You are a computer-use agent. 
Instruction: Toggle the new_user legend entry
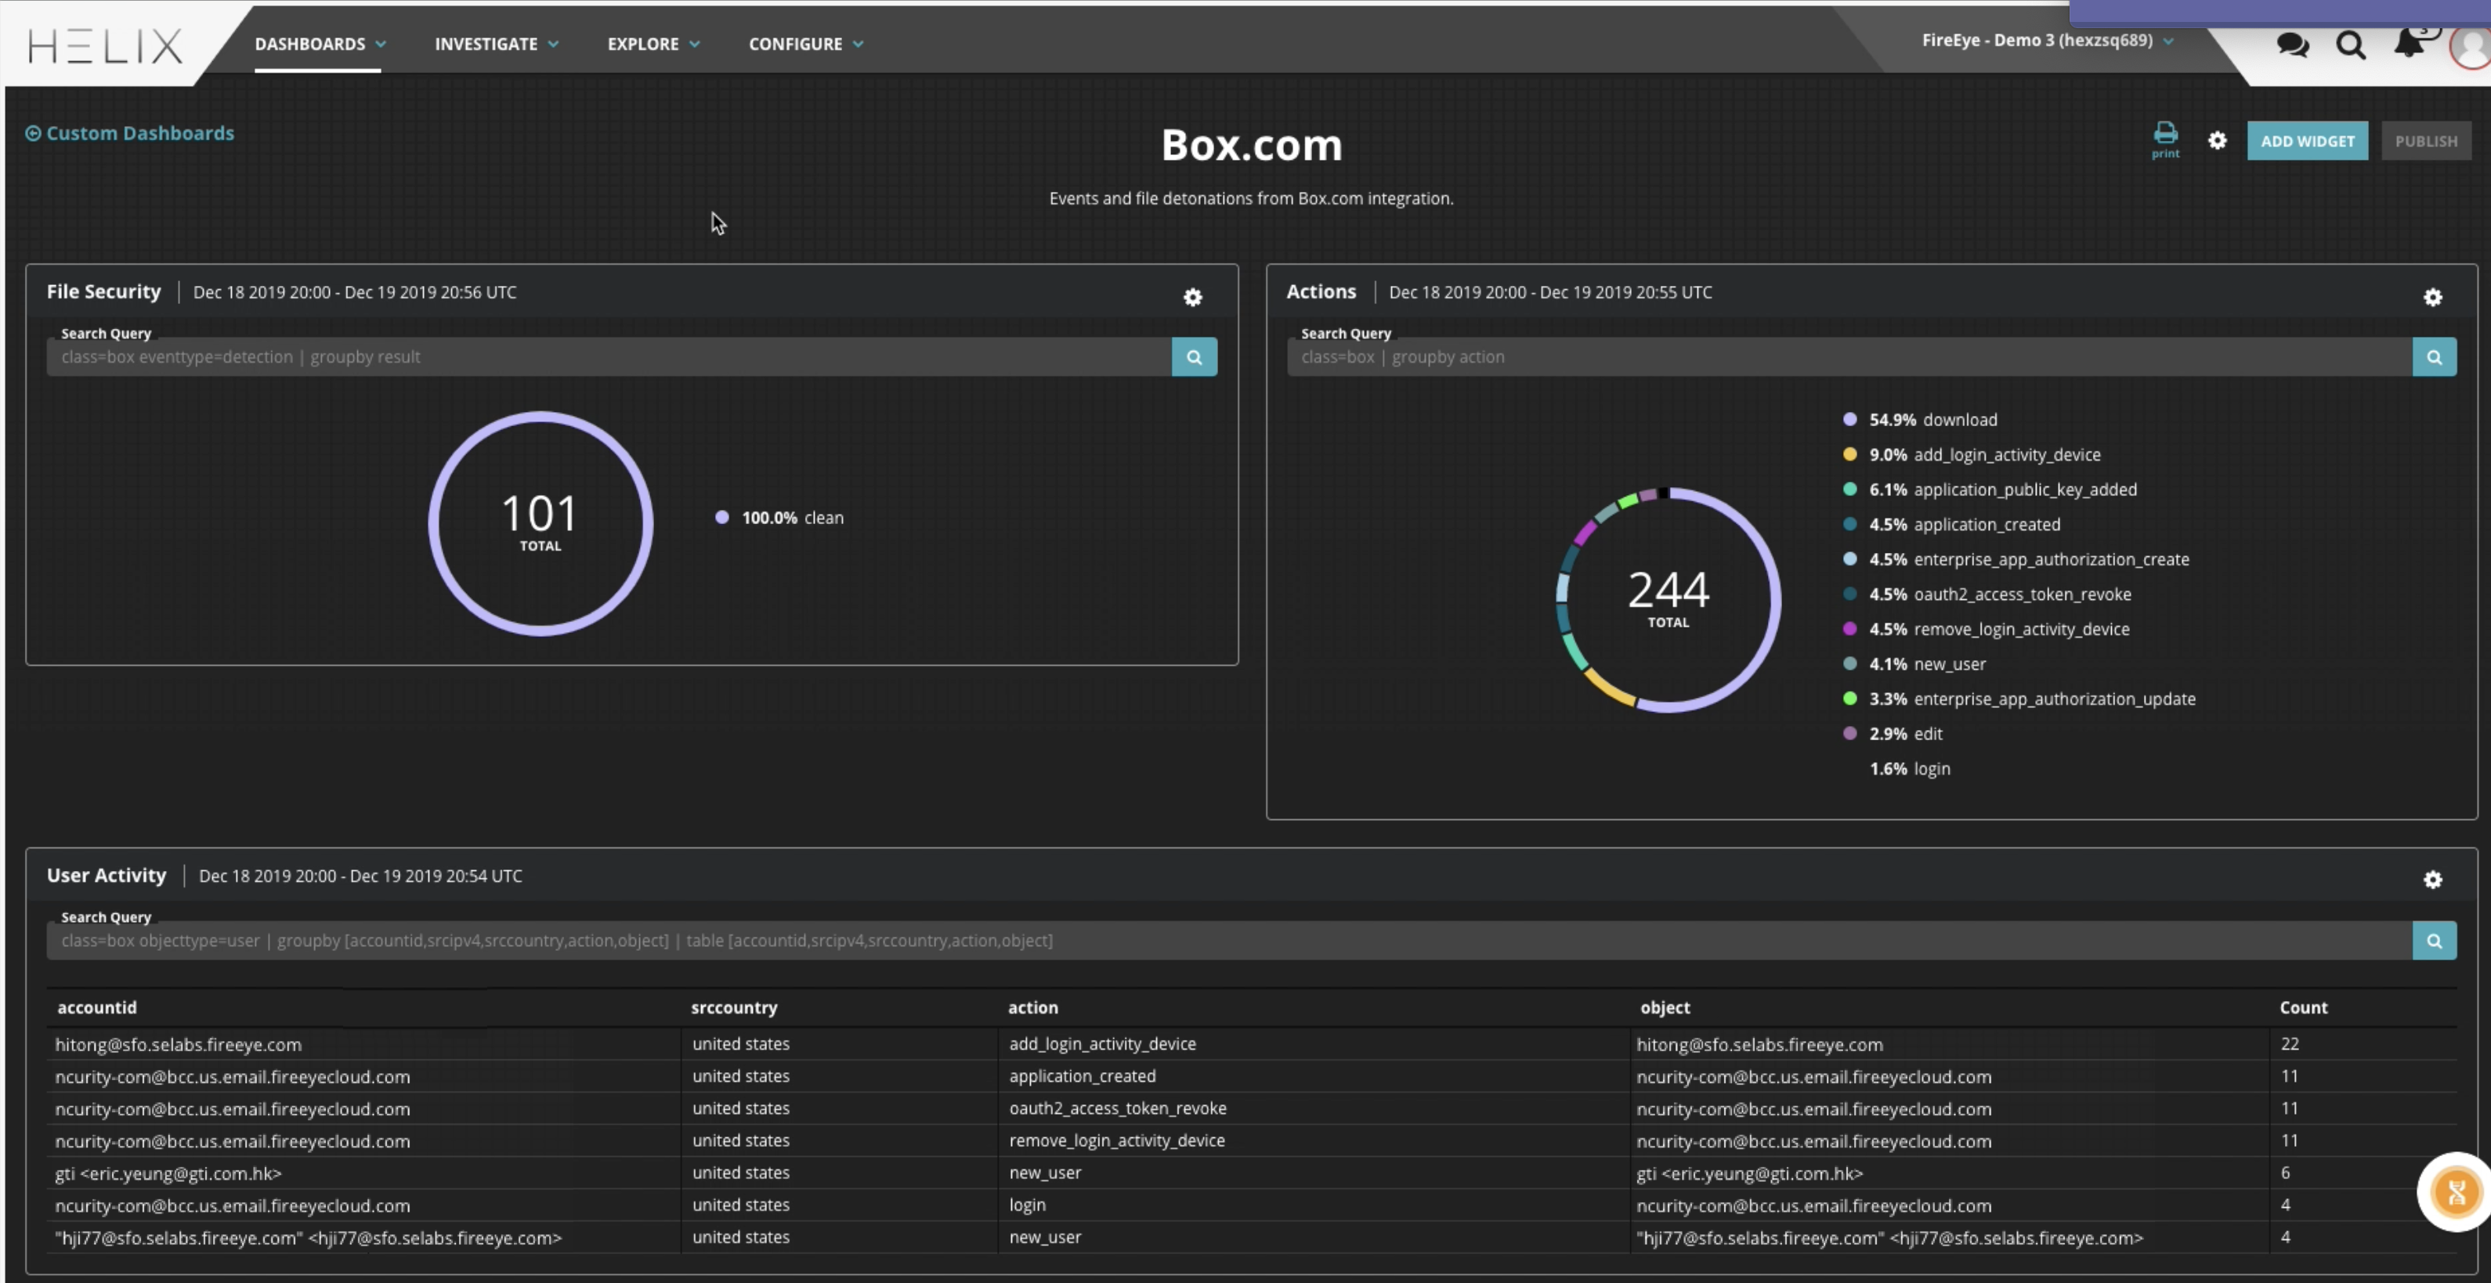1914,664
